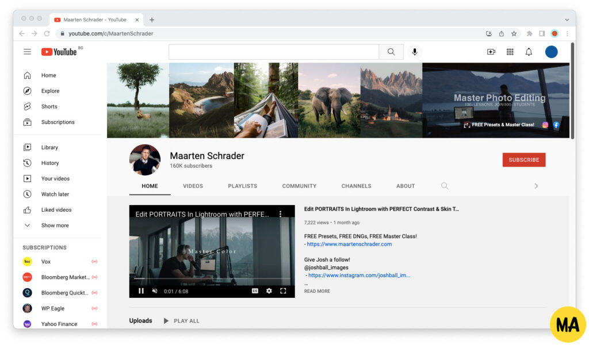The height and width of the screenshot is (345, 589).
Task: Go to the YouTube logo home
Action: pyautogui.click(x=59, y=52)
